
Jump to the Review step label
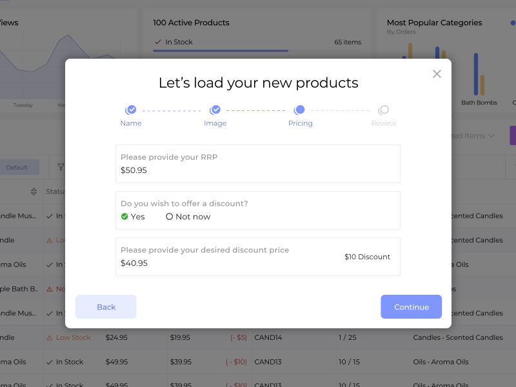384,123
